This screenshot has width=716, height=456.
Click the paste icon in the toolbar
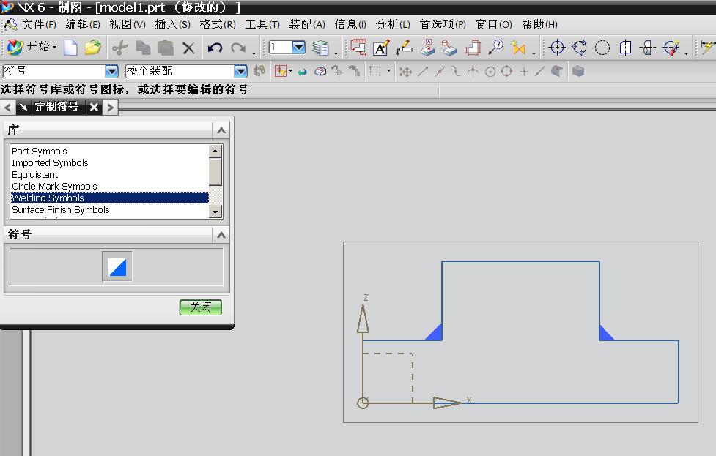click(166, 48)
